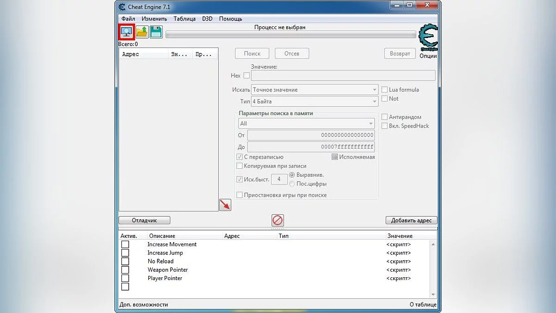
Task: Click the scan progress bar
Action: coord(291,35)
